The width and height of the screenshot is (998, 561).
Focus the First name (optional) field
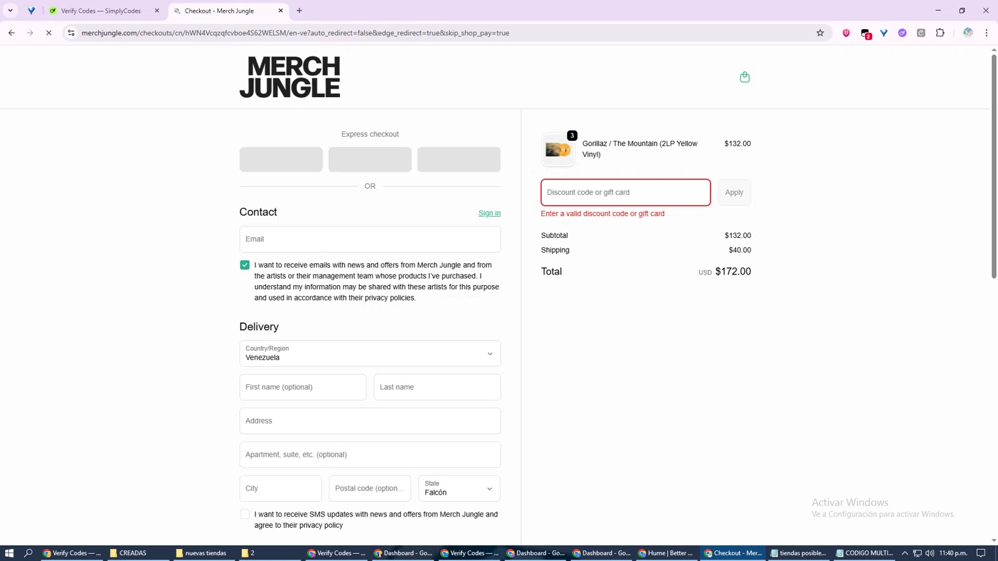(x=303, y=387)
